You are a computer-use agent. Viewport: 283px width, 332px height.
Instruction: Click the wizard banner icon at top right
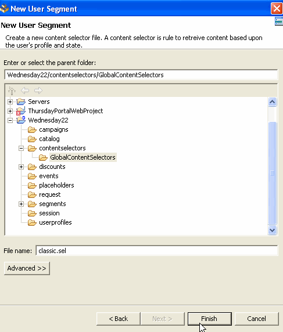click(279, 21)
